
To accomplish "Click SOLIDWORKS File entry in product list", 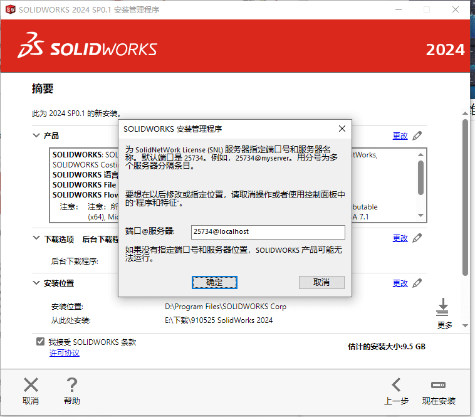I will (x=84, y=184).
